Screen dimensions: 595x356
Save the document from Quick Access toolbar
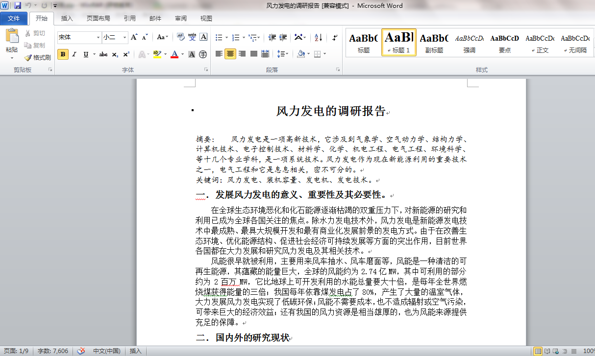coord(18,6)
